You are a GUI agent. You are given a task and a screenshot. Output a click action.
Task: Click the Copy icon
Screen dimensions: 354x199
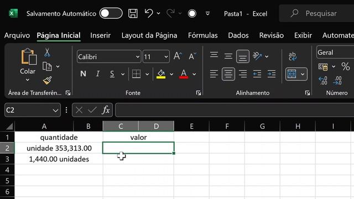tap(47, 66)
